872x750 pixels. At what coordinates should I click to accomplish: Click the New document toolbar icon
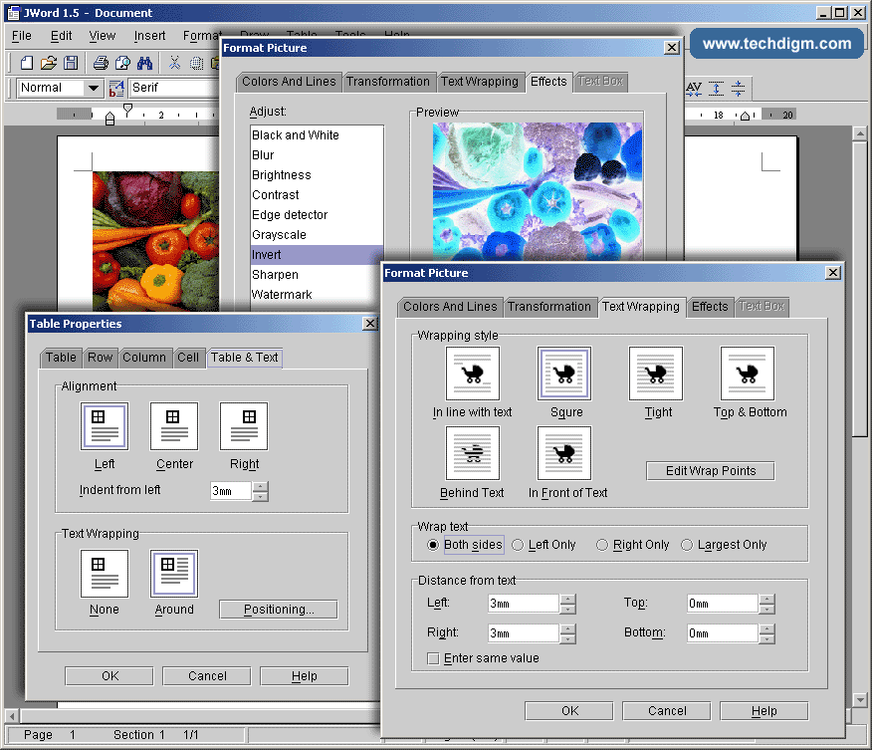(x=25, y=63)
